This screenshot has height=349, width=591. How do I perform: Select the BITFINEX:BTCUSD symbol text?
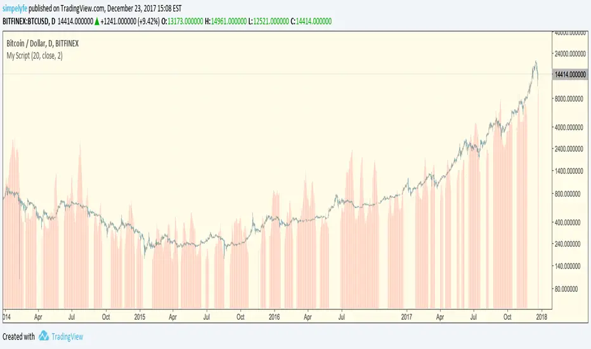pos(25,22)
